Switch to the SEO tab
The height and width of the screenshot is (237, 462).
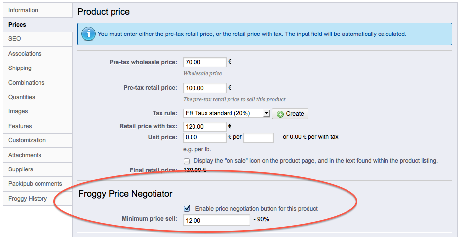pos(38,39)
